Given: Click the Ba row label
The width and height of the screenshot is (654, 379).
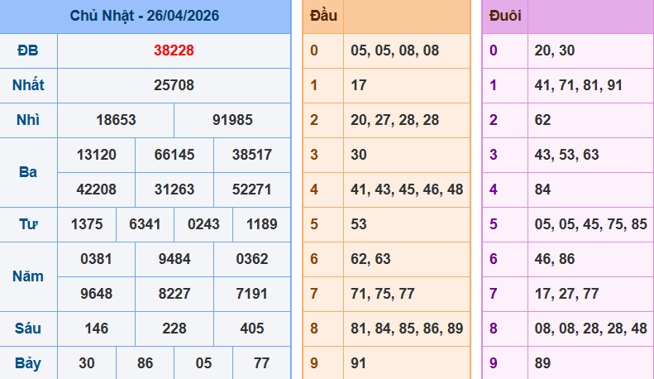Looking at the screenshot, I should 28,172.
